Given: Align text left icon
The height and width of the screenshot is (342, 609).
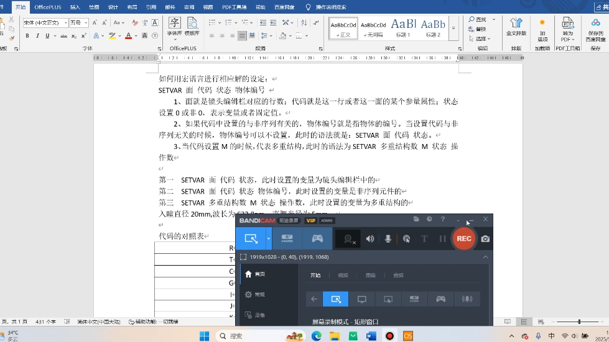Looking at the screenshot, I should click(212, 36).
